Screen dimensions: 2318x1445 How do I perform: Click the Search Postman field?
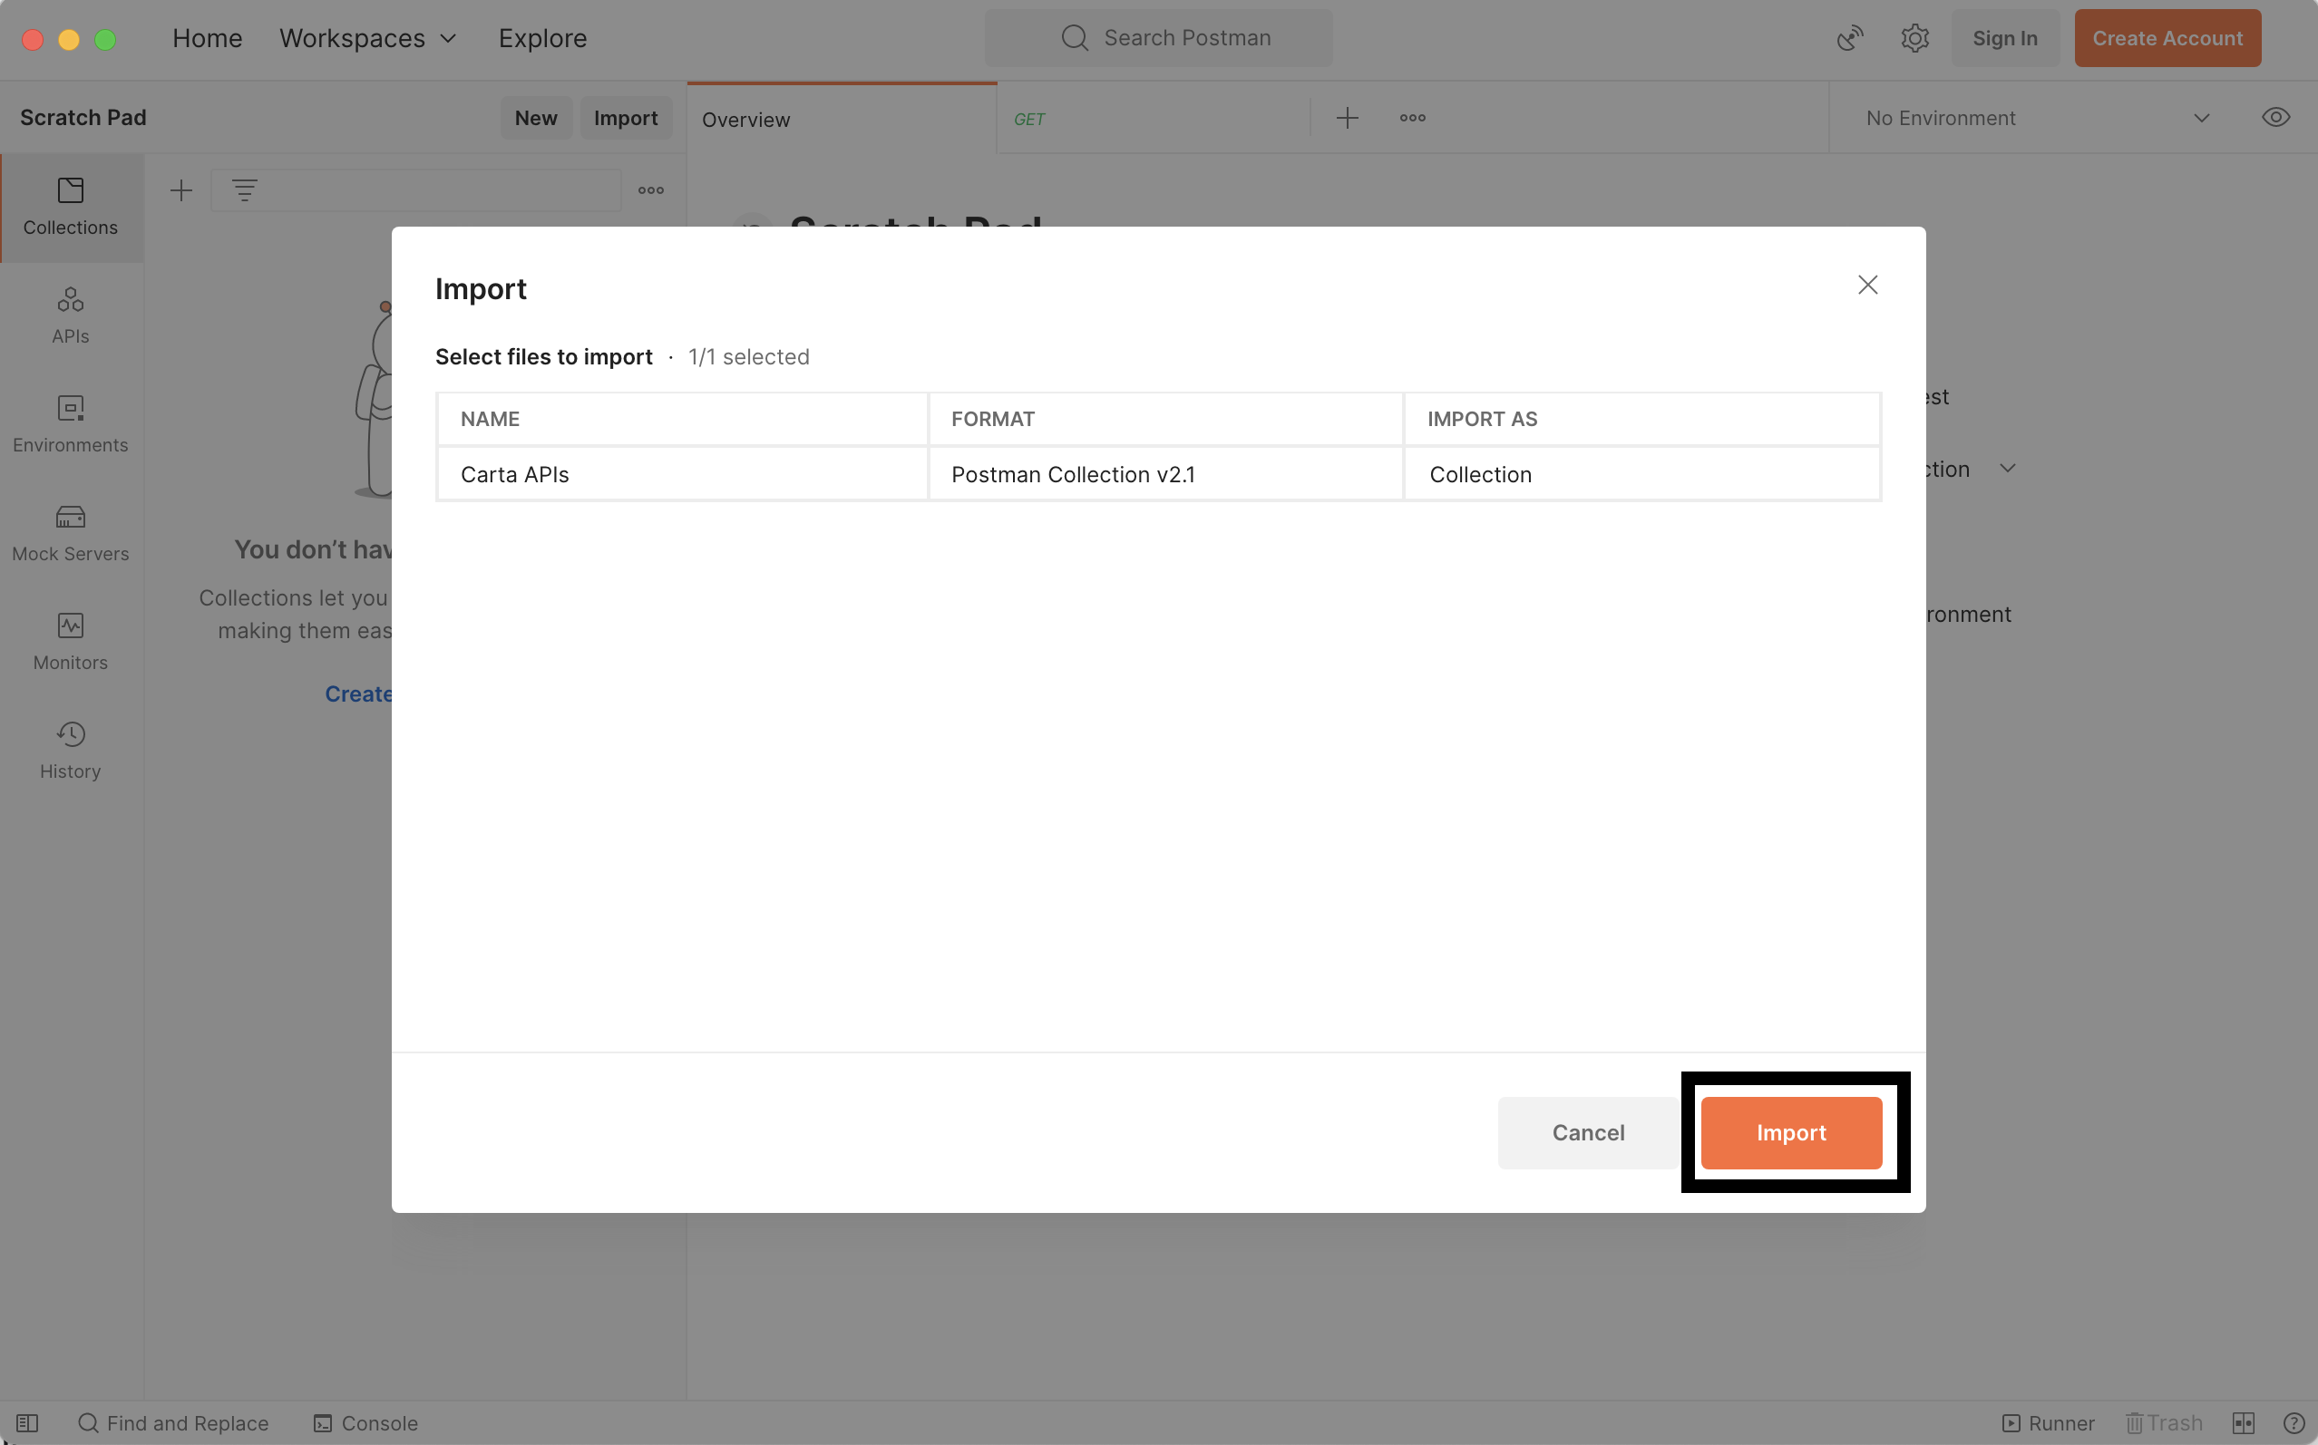pos(1158,38)
